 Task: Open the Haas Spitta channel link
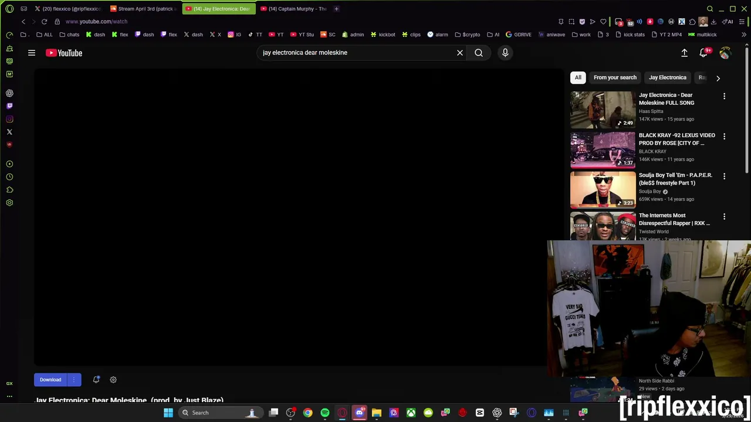coord(651,111)
